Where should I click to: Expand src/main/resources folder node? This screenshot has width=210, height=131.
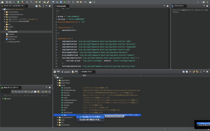(x=5, y=14)
